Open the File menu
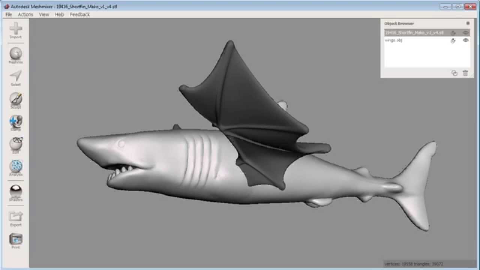 click(x=9, y=14)
